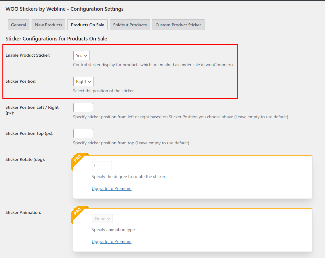Follow Upgrade to Premium link under Sticker Animation
Viewport: 325px width, 258px height.
pos(112,241)
